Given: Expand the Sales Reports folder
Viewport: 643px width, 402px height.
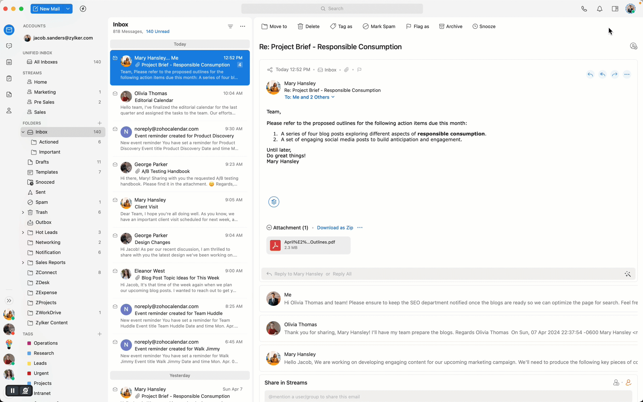Looking at the screenshot, I should pyautogui.click(x=23, y=263).
